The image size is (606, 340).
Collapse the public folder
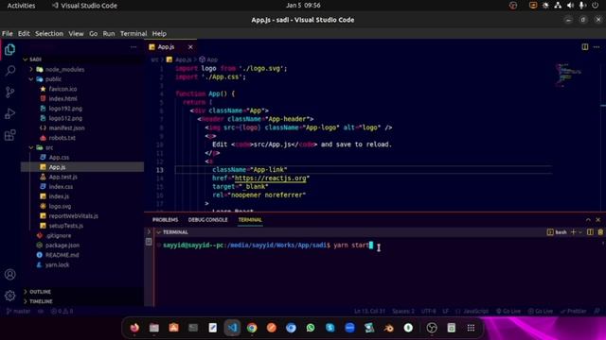click(x=82, y=79)
